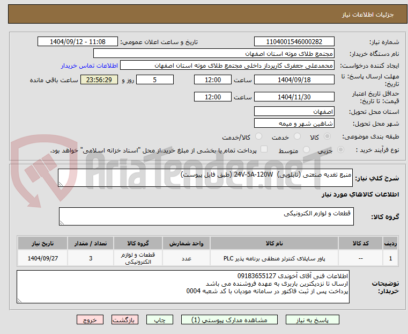The height and width of the screenshot is (334, 408).
Task: Click the ردیف column header
Action: [390, 243]
